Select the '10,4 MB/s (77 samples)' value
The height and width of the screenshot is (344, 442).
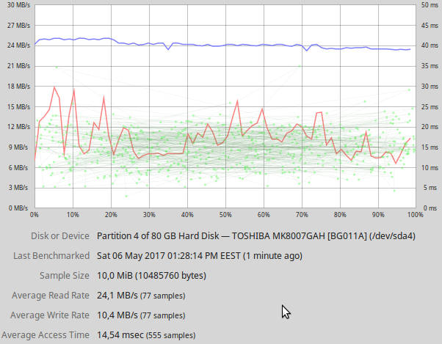141,315
